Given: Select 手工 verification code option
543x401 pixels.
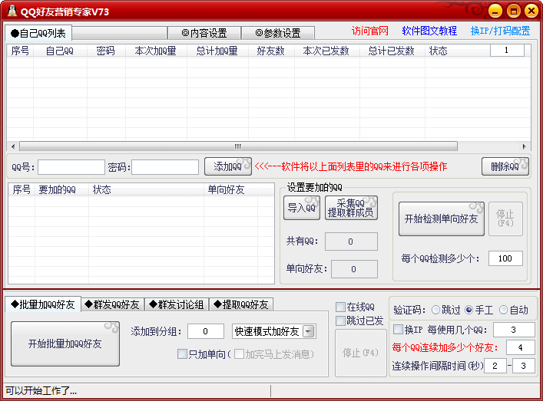Looking at the screenshot, I should [x=469, y=310].
